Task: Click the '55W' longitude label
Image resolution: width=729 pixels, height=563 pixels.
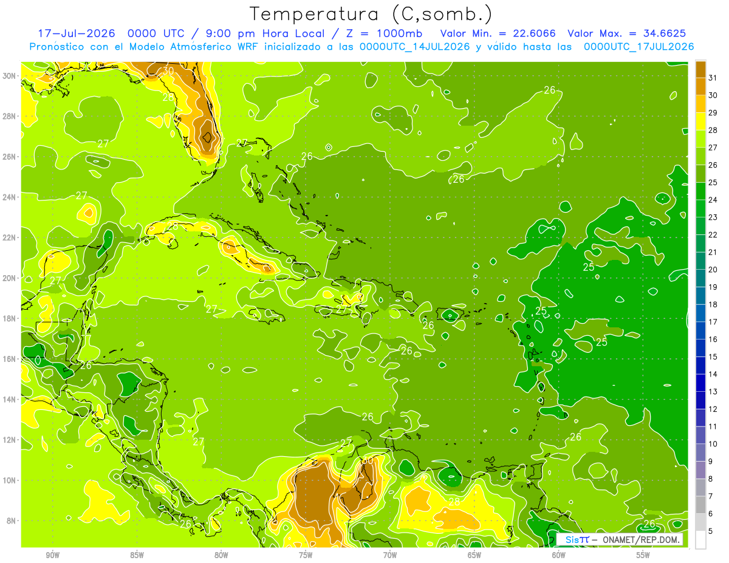Action: coord(643,554)
